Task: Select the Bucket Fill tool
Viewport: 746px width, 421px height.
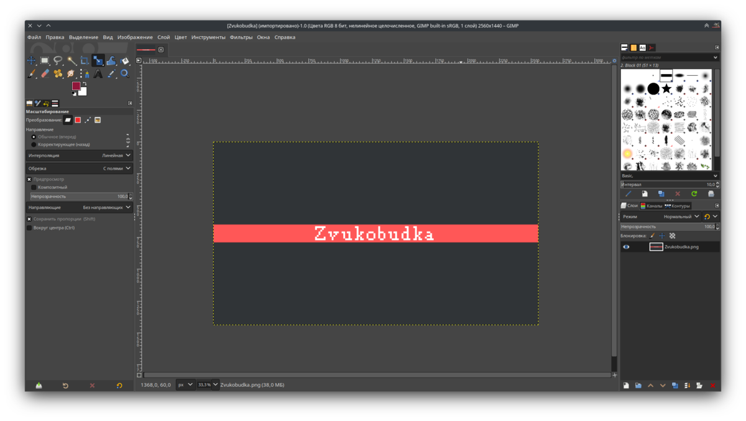Action: (125, 60)
